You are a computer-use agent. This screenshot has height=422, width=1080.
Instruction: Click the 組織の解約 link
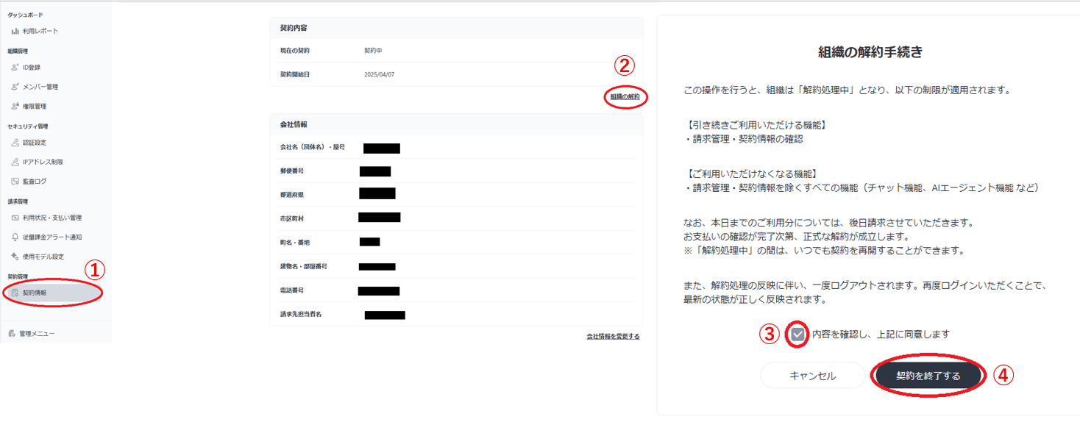tap(625, 97)
